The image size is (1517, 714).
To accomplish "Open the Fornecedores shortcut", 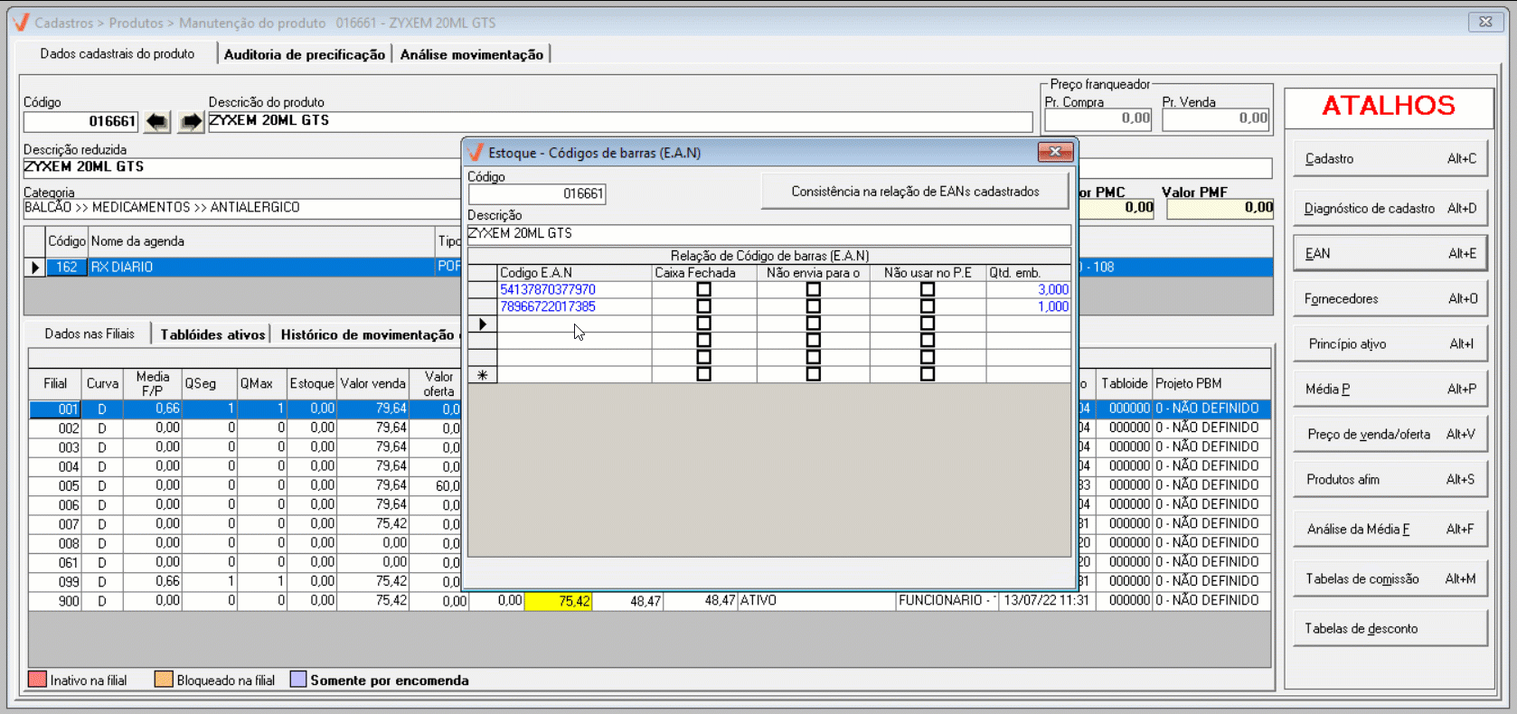I will [1390, 299].
